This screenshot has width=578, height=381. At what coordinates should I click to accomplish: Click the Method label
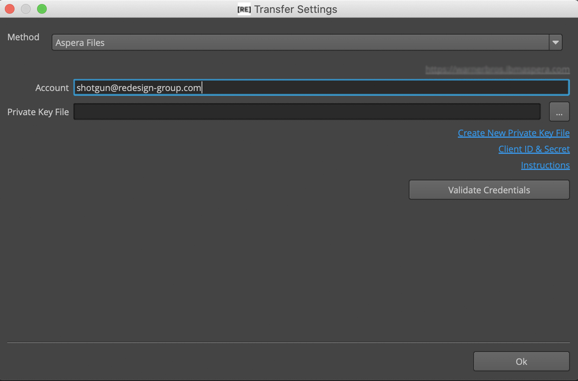[23, 37]
